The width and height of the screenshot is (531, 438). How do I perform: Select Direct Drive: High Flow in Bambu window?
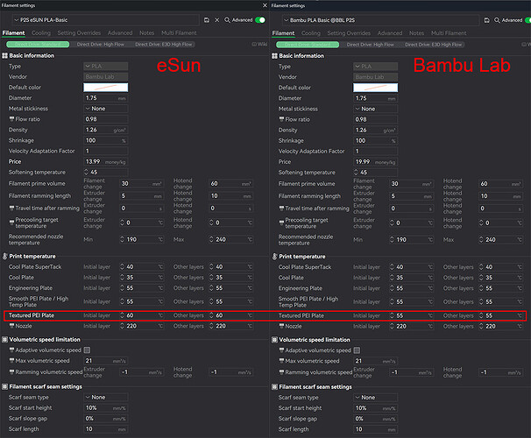pos(370,45)
